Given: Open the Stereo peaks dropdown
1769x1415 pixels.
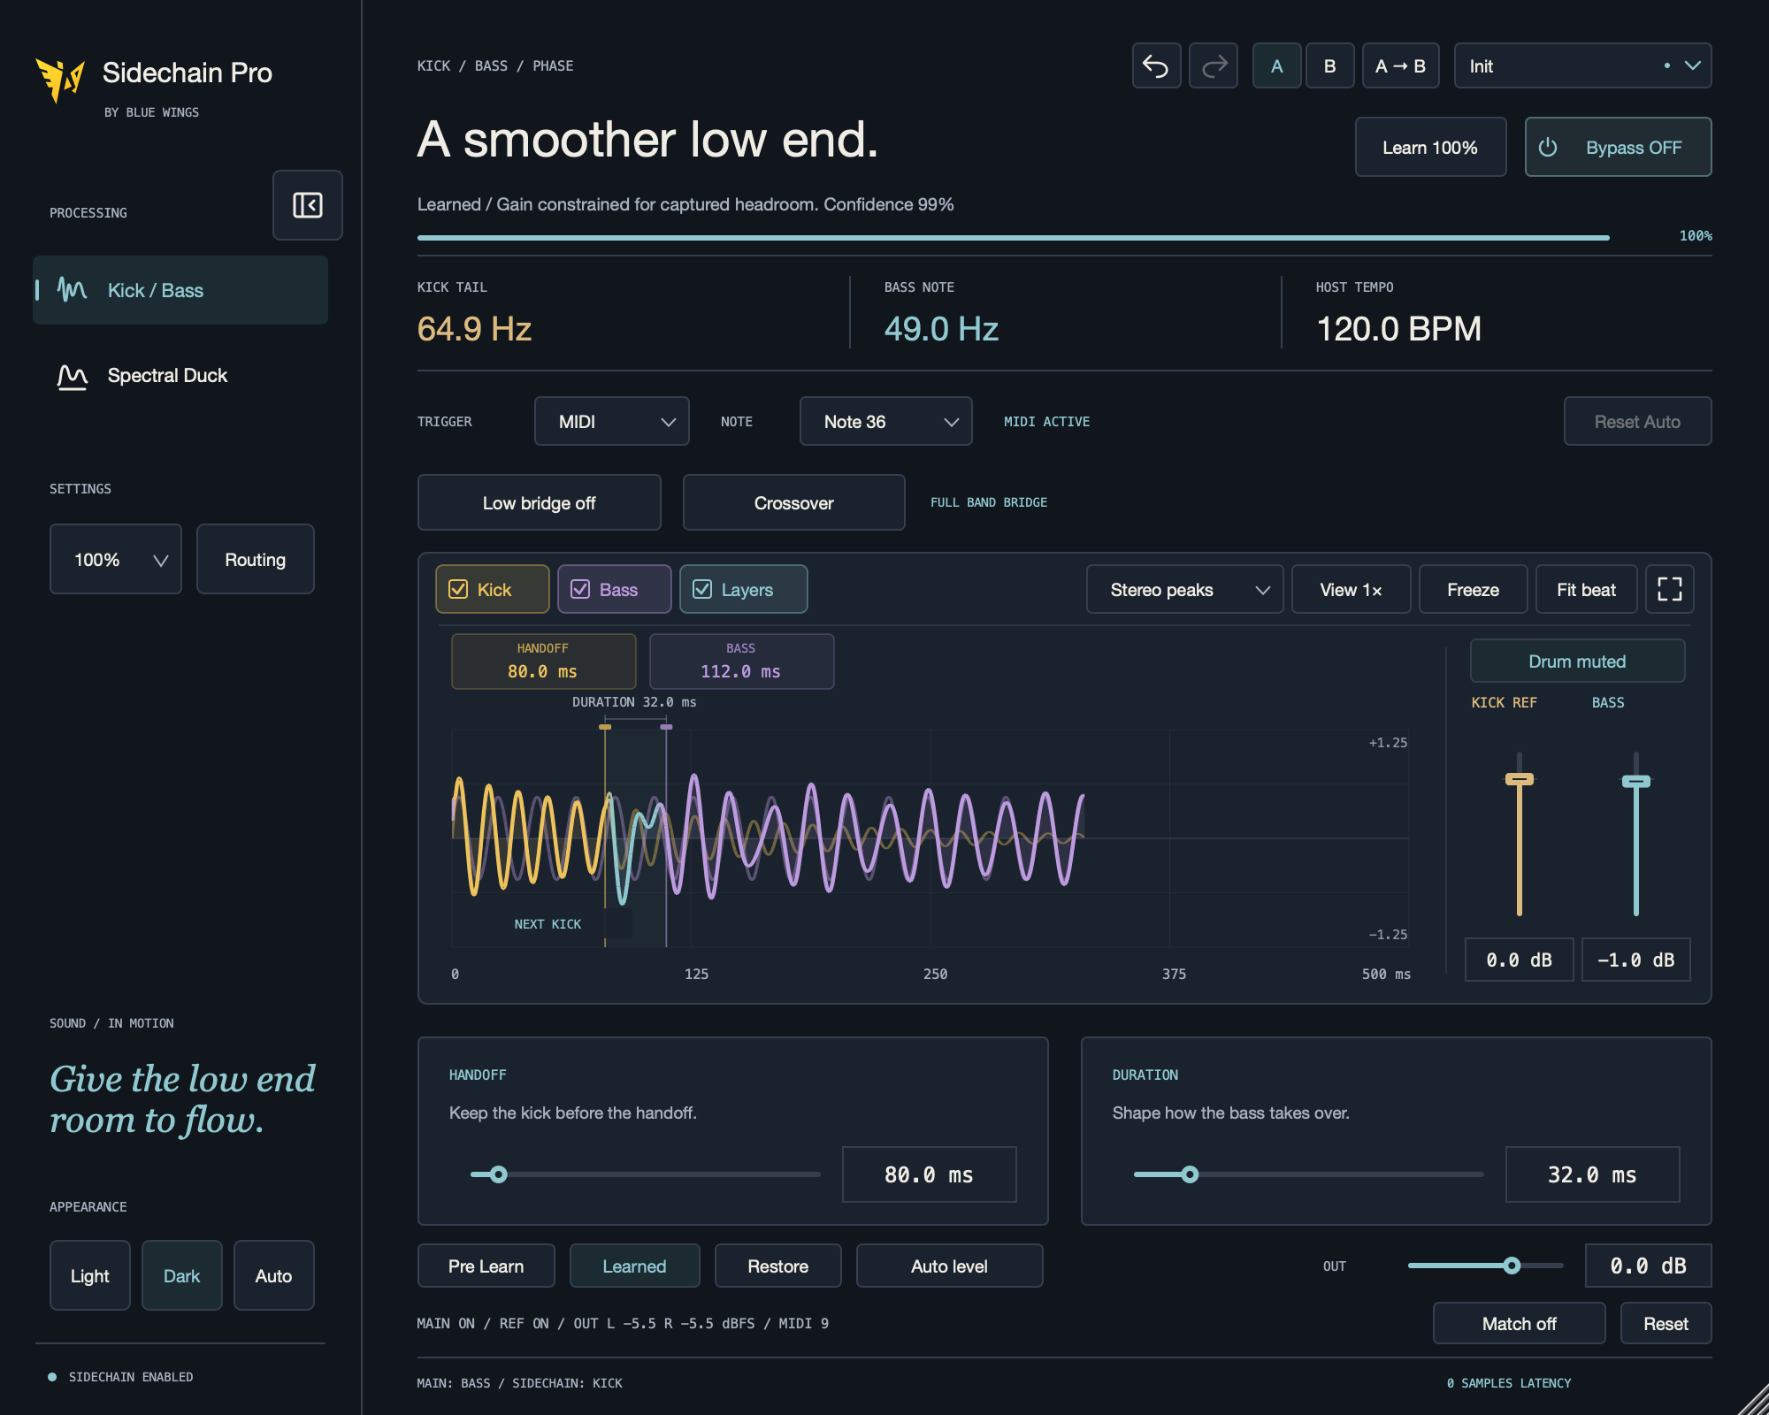Looking at the screenshot, I should point(1184,589).
